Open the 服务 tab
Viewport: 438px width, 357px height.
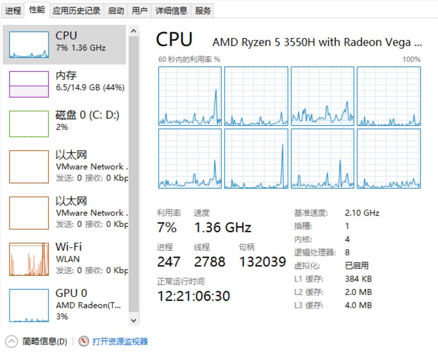203,11
